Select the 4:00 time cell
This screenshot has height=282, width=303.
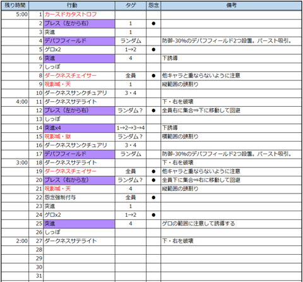tap(15, 102)
